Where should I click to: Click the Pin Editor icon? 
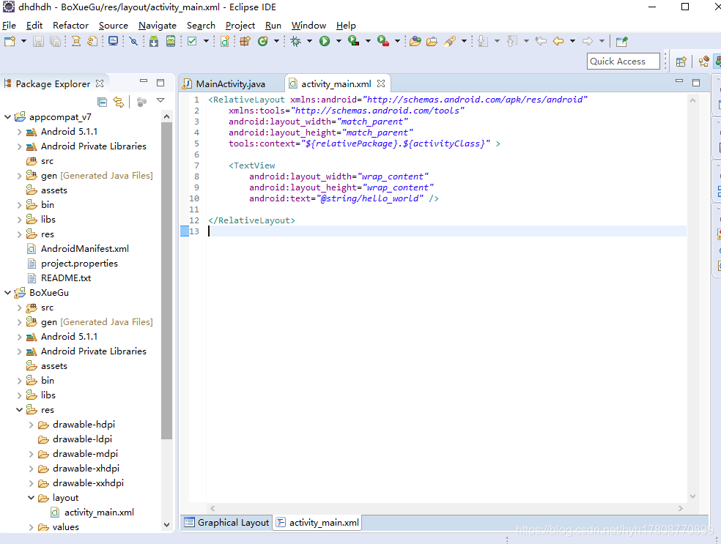621,41
